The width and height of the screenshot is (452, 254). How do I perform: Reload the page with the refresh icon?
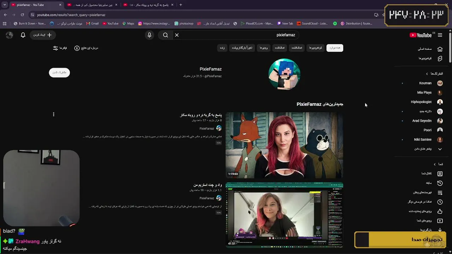[22, 15]
